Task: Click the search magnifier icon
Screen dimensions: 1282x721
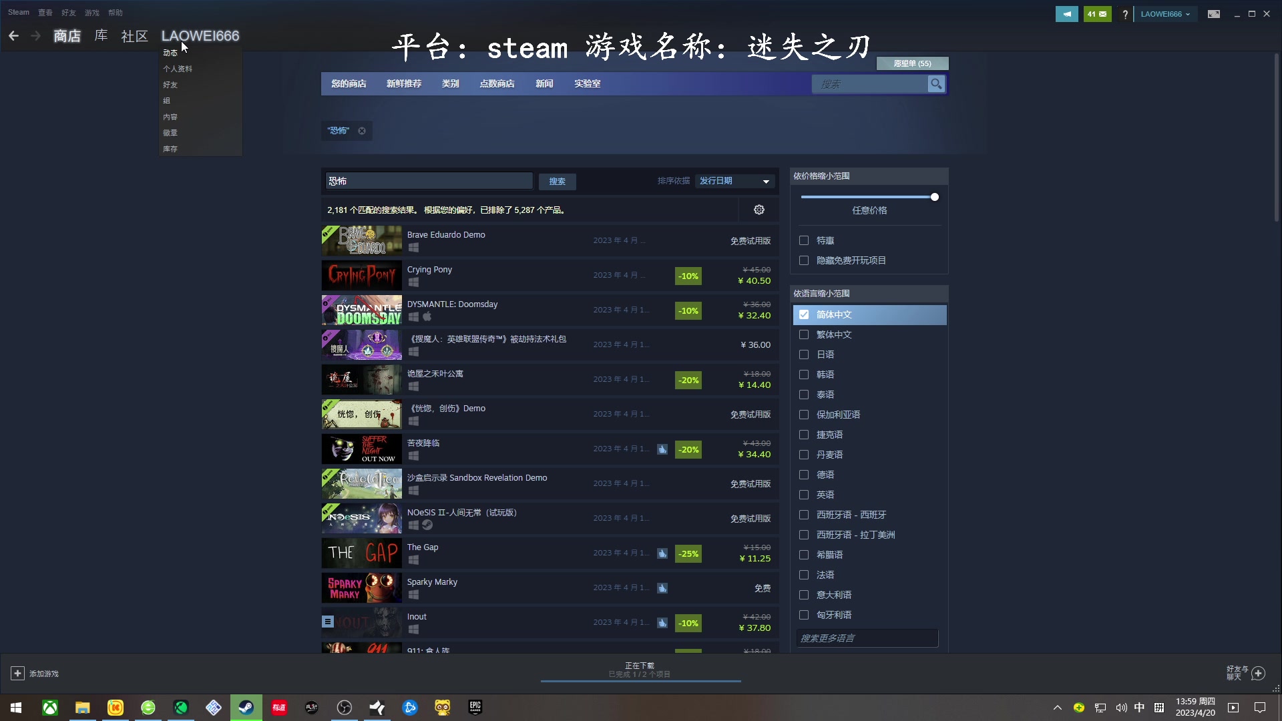Action: [936, 83]
